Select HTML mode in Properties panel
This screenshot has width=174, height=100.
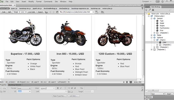pos(3,88)
